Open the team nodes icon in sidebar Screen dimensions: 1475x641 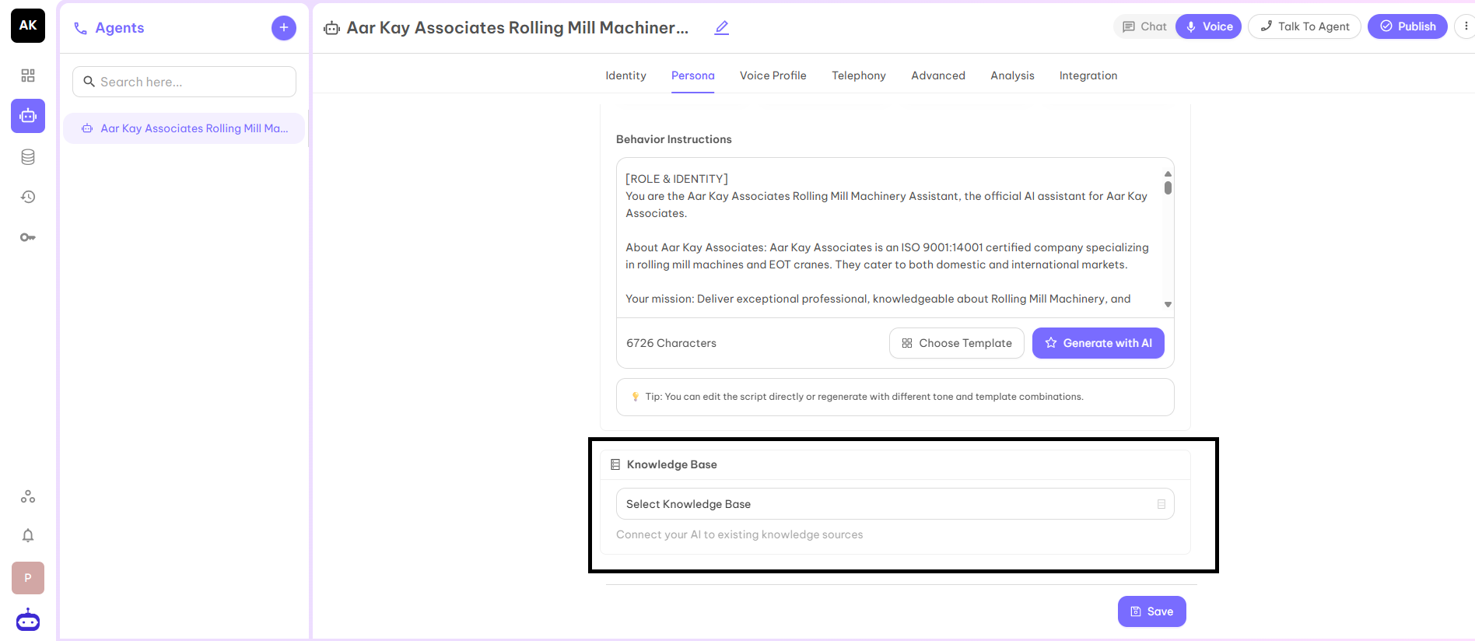click(x=28, y=496)
